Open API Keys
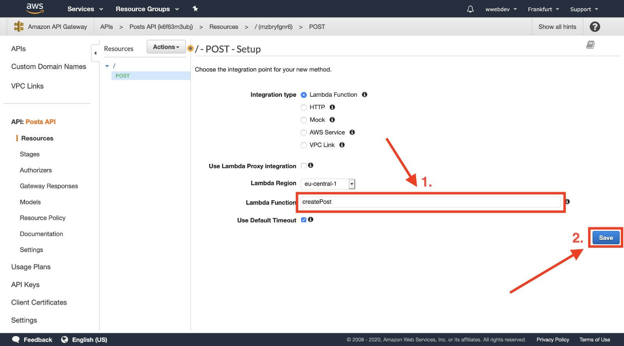Screen dimensions: 624x346 (x=25, y=285)
